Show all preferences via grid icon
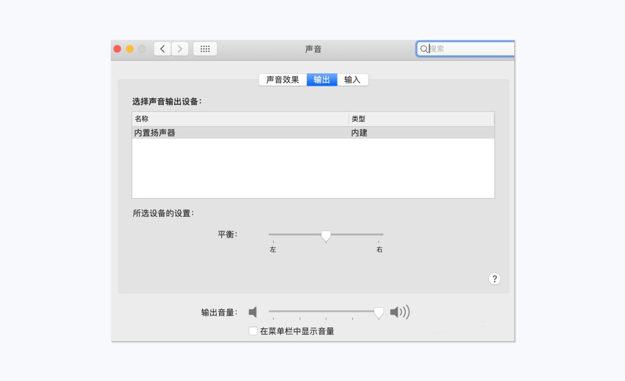 [205, 49]
